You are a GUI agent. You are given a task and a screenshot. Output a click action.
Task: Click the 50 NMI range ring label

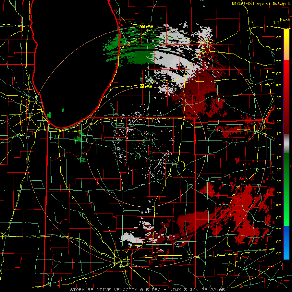[x=146, y=87]
